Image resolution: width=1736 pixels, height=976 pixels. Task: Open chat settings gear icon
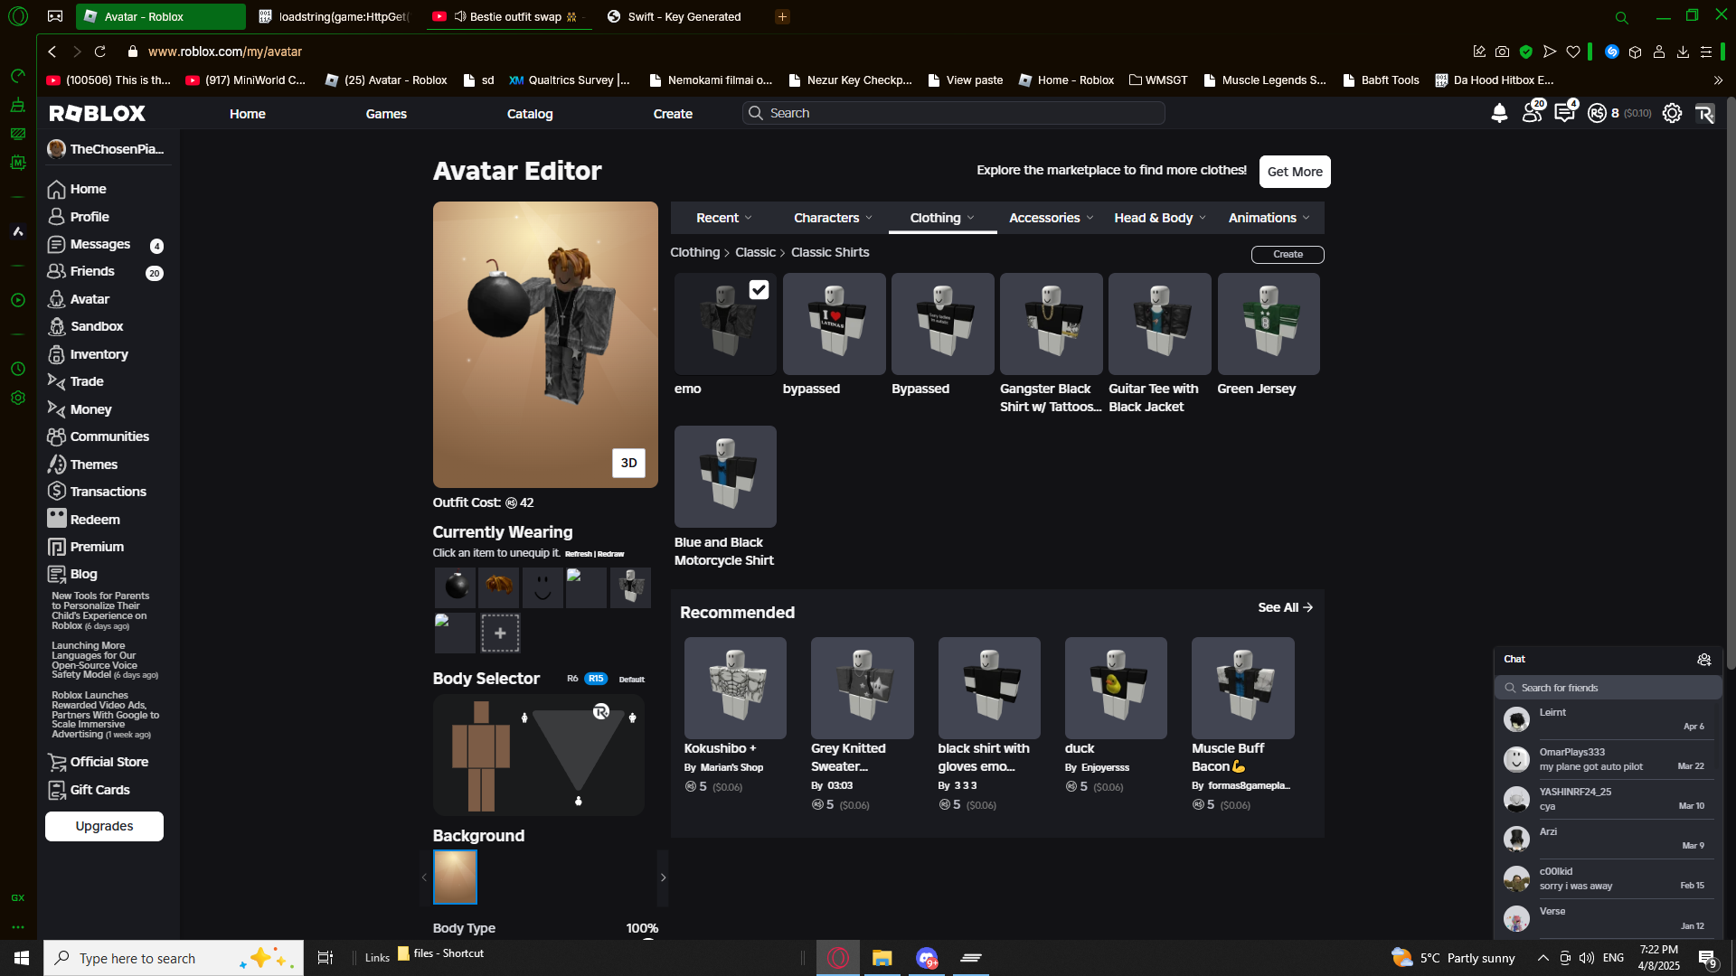(x=1703, y=660)
